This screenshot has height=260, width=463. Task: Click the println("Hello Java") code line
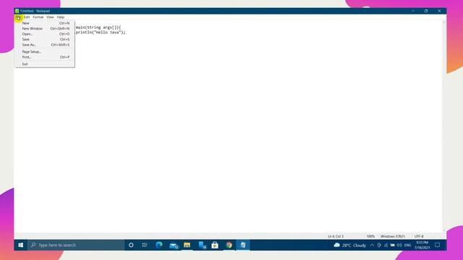point(101,32)
